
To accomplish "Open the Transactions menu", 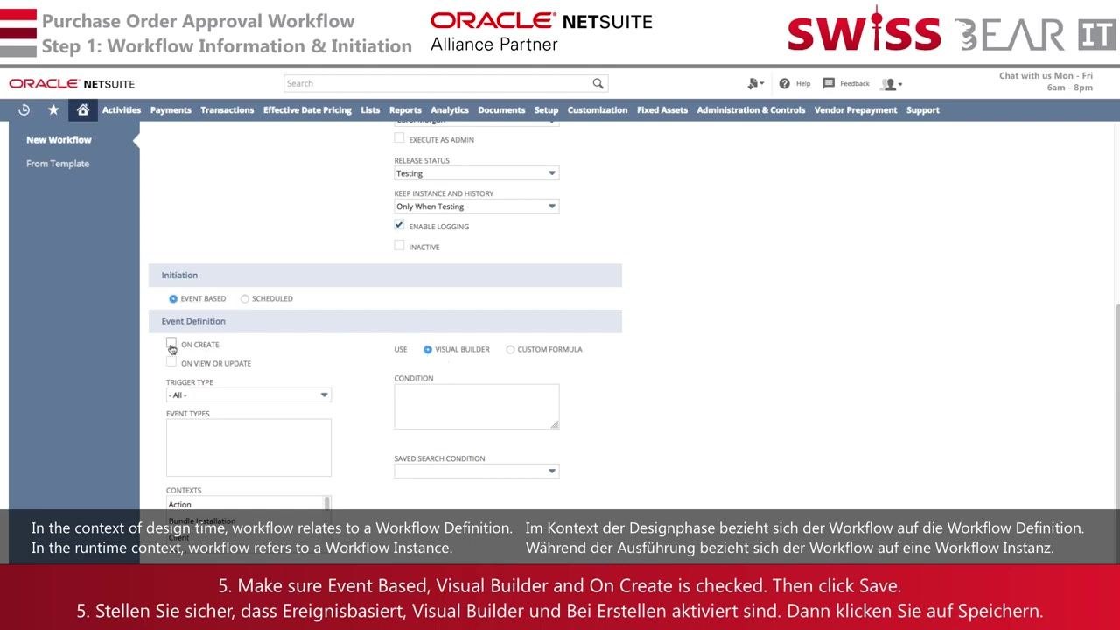I will pos(227,110).
